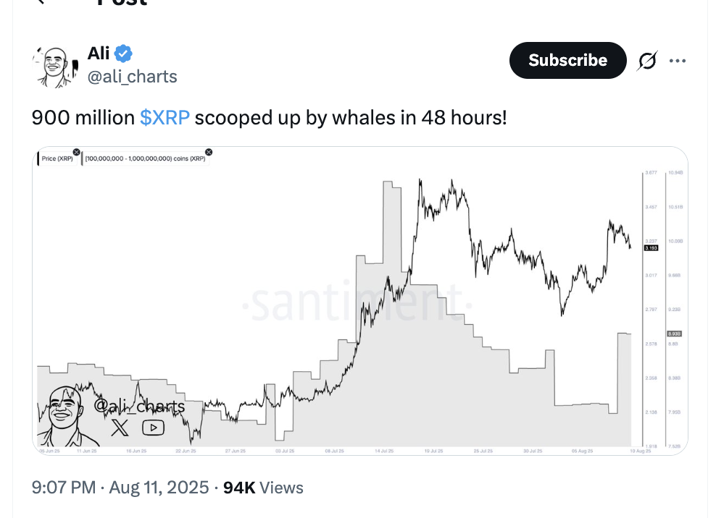Click the Ali display name
Image resolution: width=716 pixels, height=518 pixels.
pyautogui.click(x=99, y=53)
